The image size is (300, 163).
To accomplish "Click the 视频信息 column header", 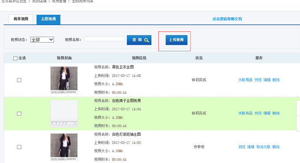I will (x=139, y=58).
